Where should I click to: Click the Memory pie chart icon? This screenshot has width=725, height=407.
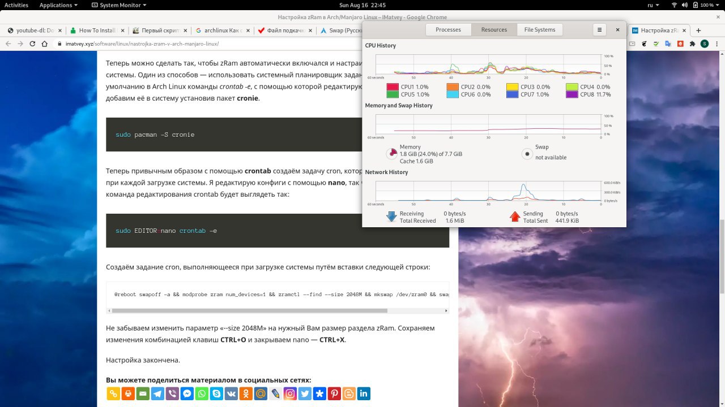[391, 153]
